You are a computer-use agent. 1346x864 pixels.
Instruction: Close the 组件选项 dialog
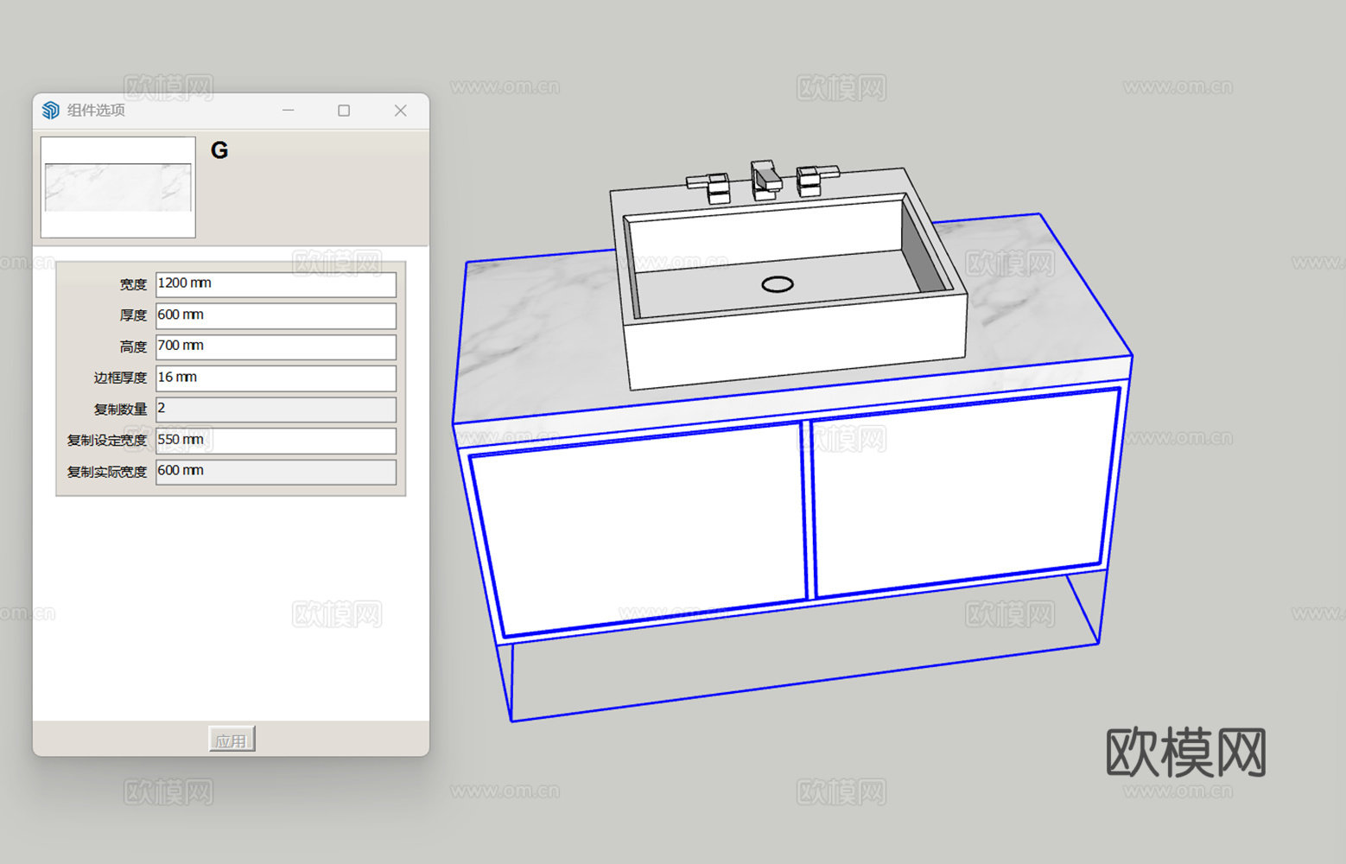point(400,111)
